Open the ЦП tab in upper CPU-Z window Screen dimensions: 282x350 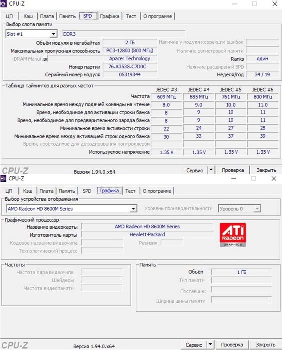pyautogui.click(x=9, y=16)
